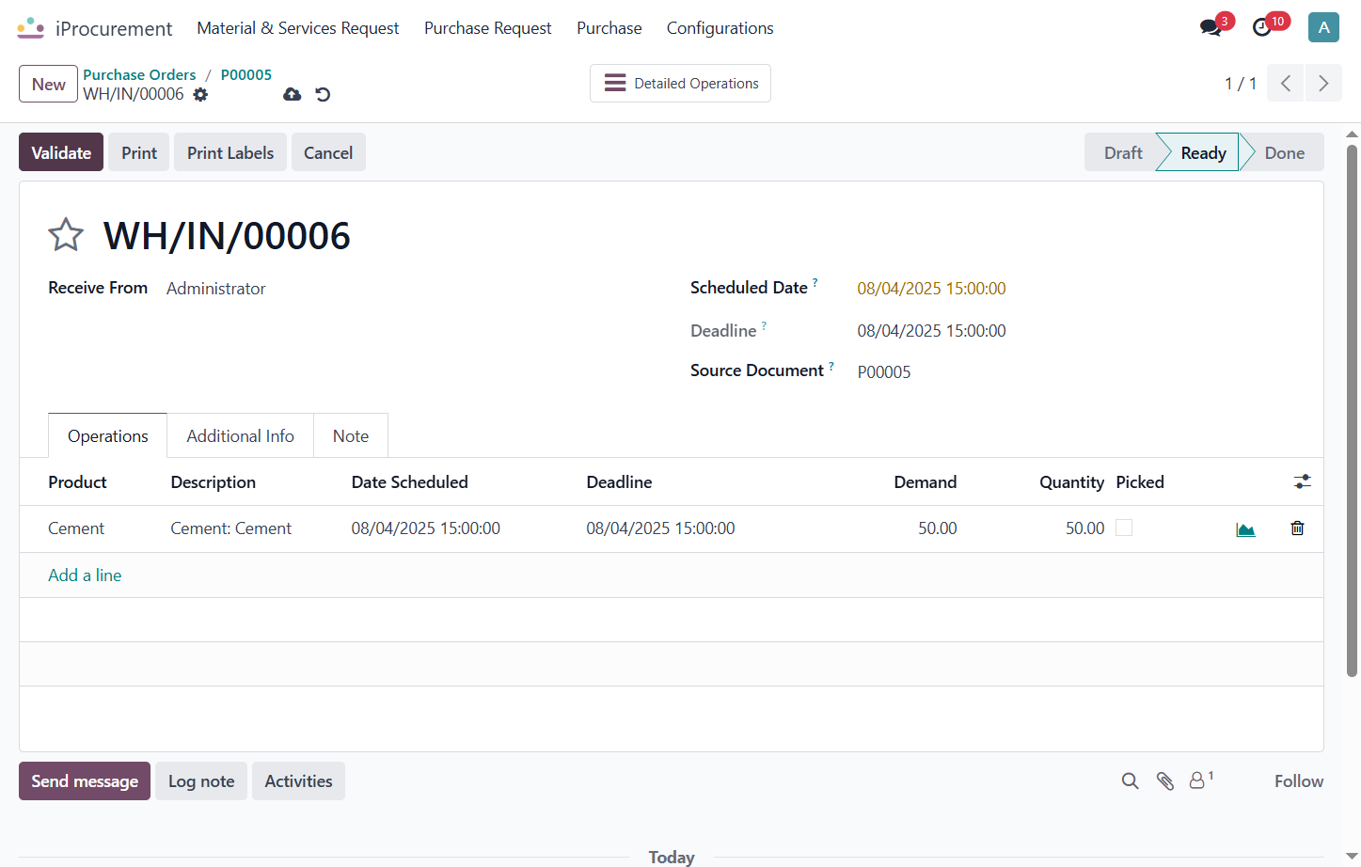Select the Operations tab

pyautogui.click(x=108, y=435)
